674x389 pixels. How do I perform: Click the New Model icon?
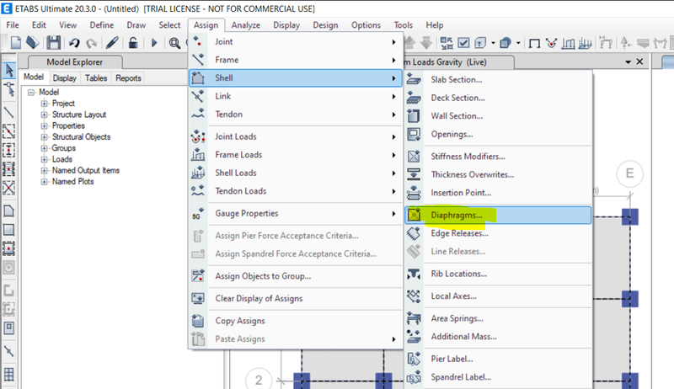16,42
